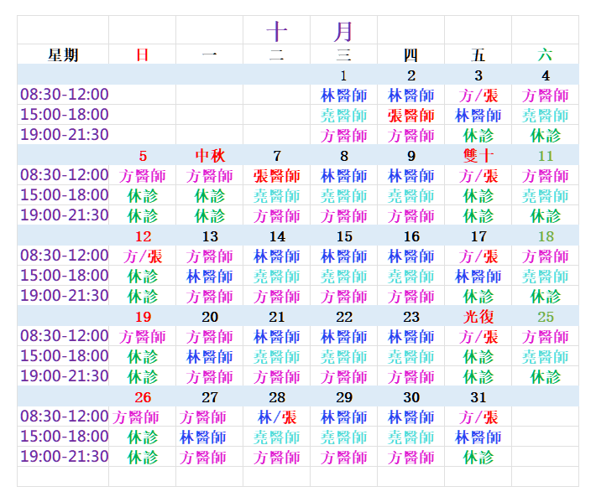
Task: Click the red 張醫師 on October 2 afternoon
Action: point(411,116)
